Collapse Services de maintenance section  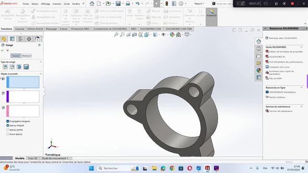click(x=301, y=107)
